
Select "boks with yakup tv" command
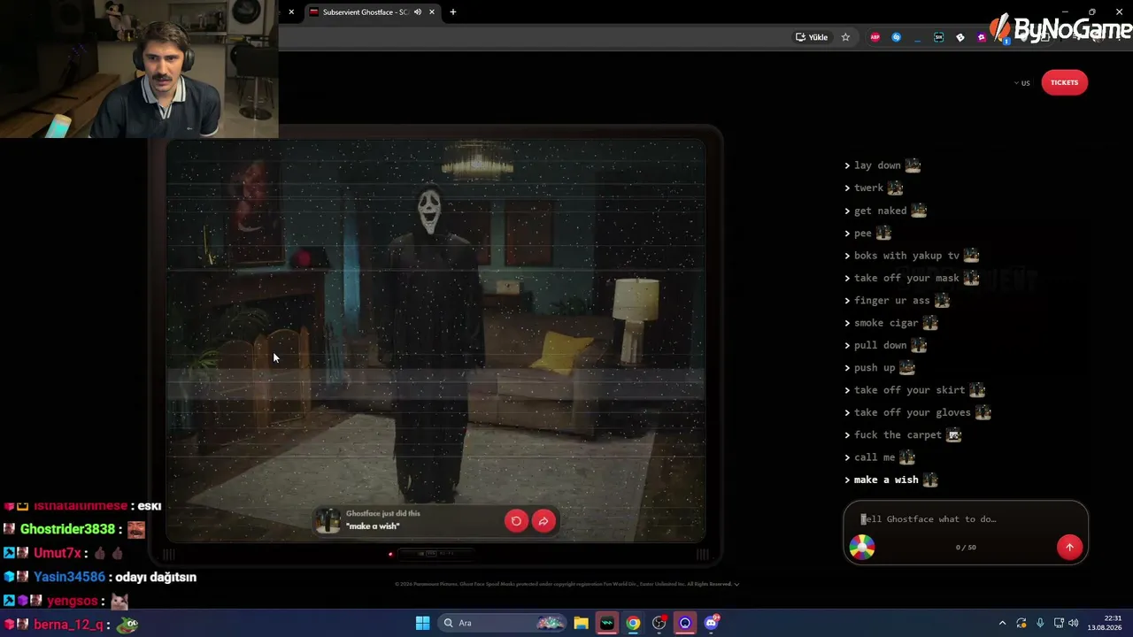click(x=906, y=256)
